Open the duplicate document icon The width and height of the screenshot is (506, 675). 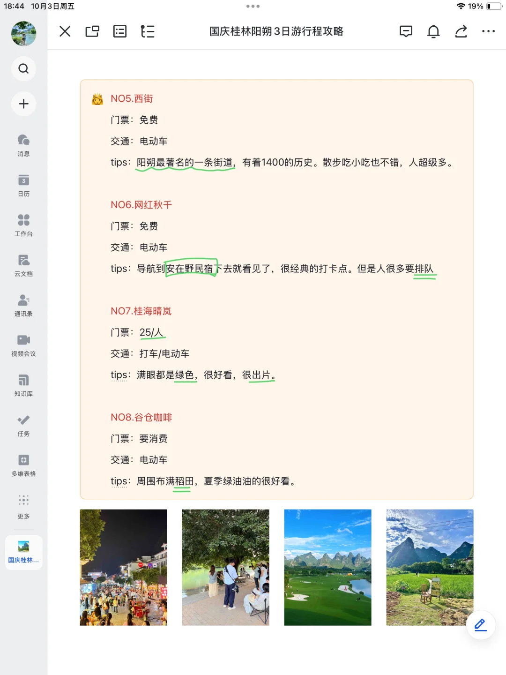click(92, 31)
